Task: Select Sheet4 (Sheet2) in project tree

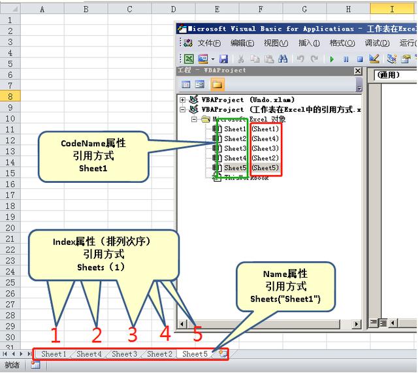Action: [x=251, y=158]
